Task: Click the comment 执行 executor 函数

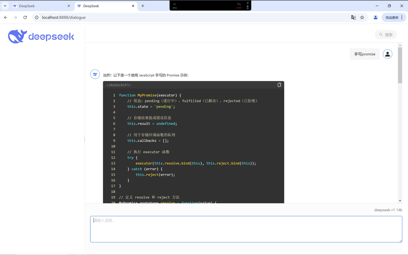Action: tap(148, 152)
